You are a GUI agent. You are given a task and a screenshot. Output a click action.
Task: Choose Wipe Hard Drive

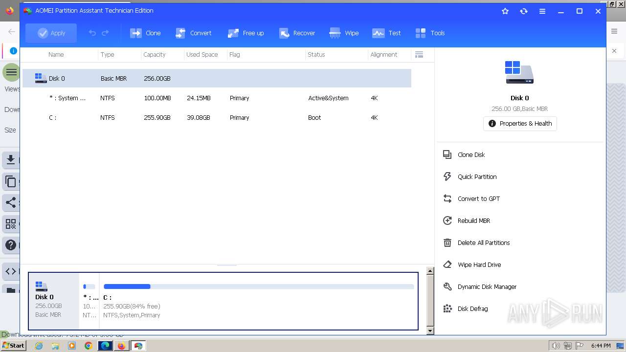[479, 265]
